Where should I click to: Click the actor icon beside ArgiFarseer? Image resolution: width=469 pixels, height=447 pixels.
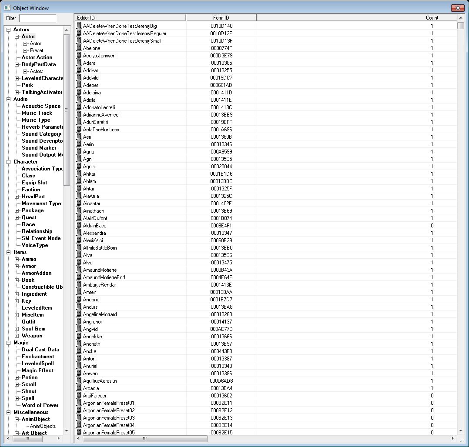pyautogui.click(x=79, y=395)
